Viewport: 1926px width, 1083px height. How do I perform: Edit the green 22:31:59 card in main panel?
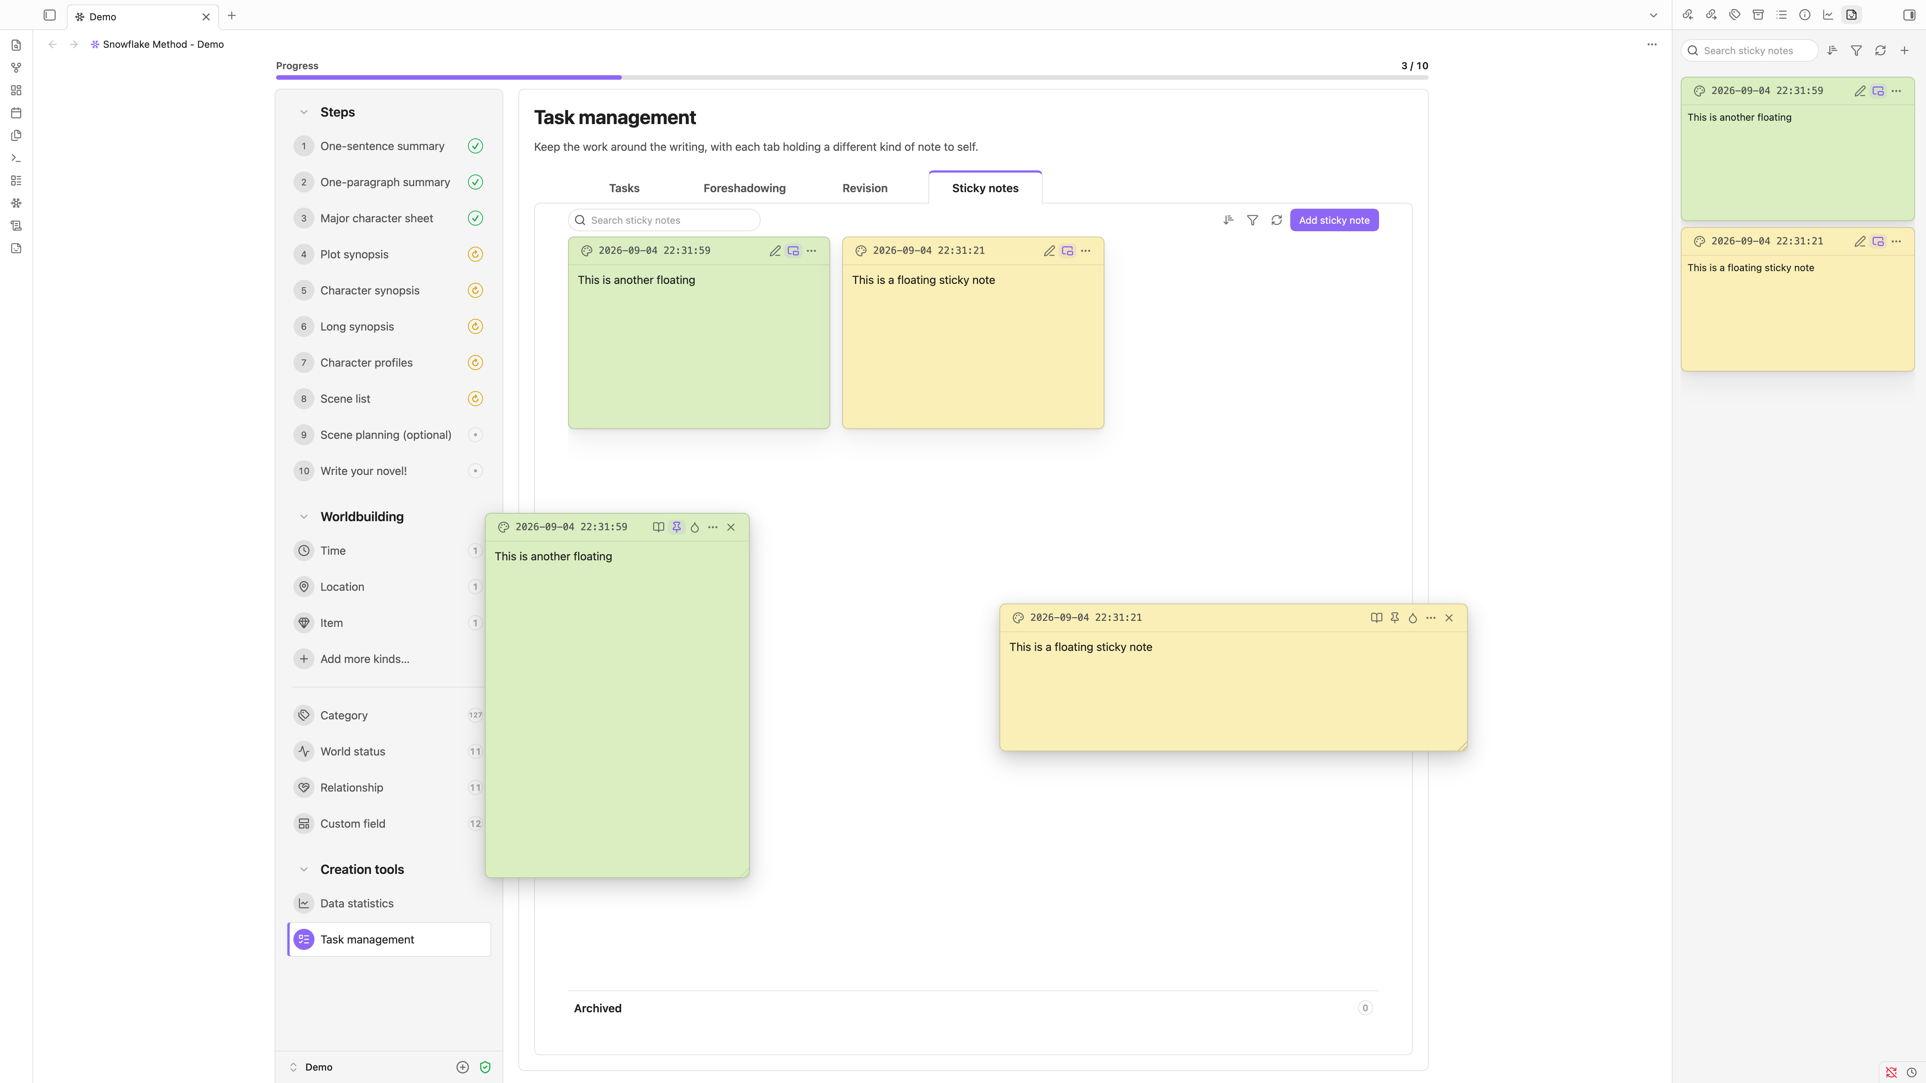click(x=775, y=250)
